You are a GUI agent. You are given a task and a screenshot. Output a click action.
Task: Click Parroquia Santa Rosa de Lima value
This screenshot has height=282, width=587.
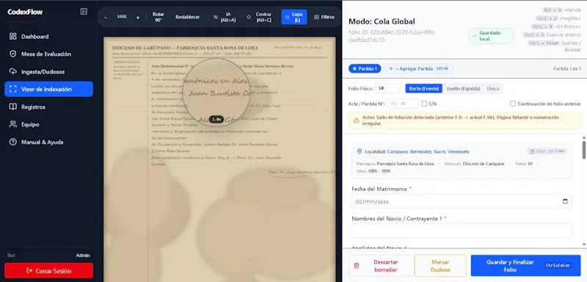click(405, 164)
